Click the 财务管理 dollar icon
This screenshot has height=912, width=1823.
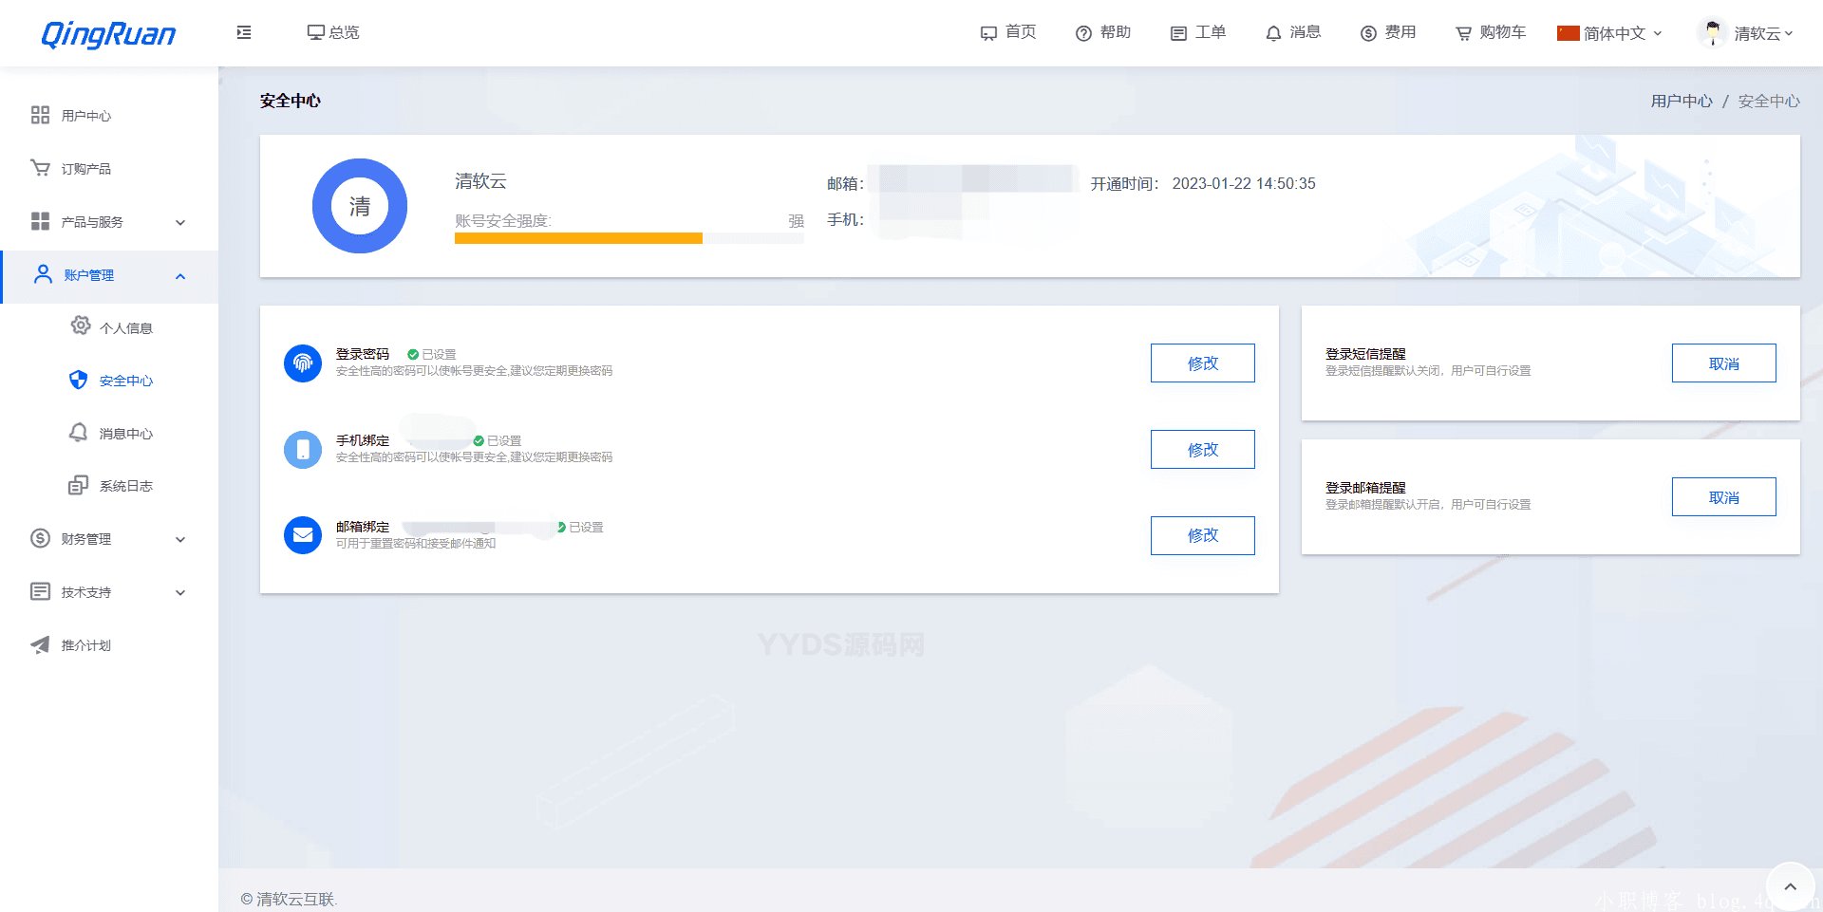pyautogui.click(x=40, y=538)
